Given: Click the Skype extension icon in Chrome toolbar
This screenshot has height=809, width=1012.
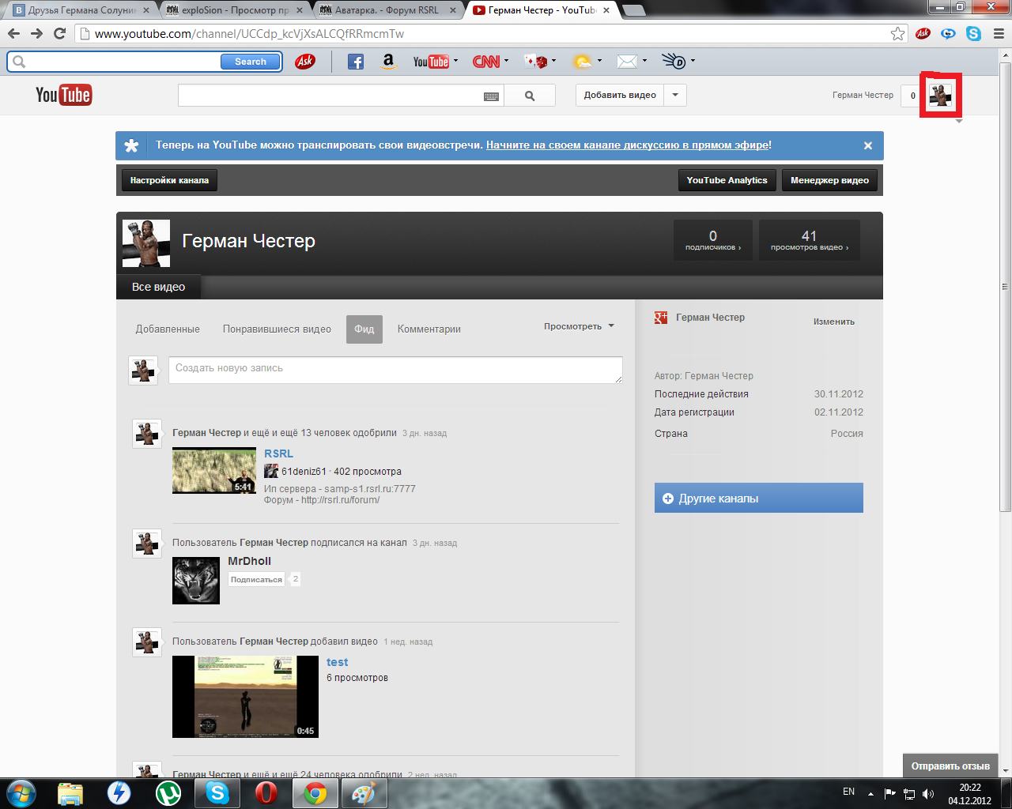Looking at the screenshot, I should coord(973,34).
